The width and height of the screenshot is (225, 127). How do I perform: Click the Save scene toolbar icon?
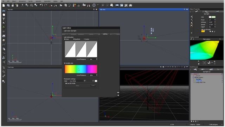pyautogui.click(x=13, y=5)
